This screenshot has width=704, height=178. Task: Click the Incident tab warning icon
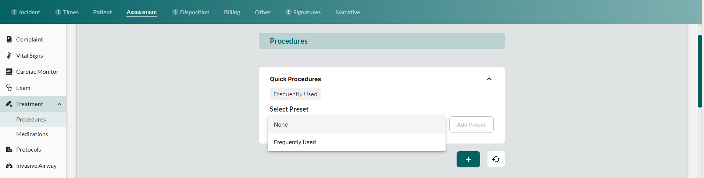[14, 12]
